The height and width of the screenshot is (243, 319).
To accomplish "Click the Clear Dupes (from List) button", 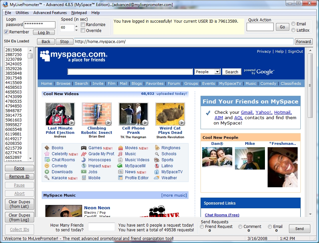I will 19,204.
